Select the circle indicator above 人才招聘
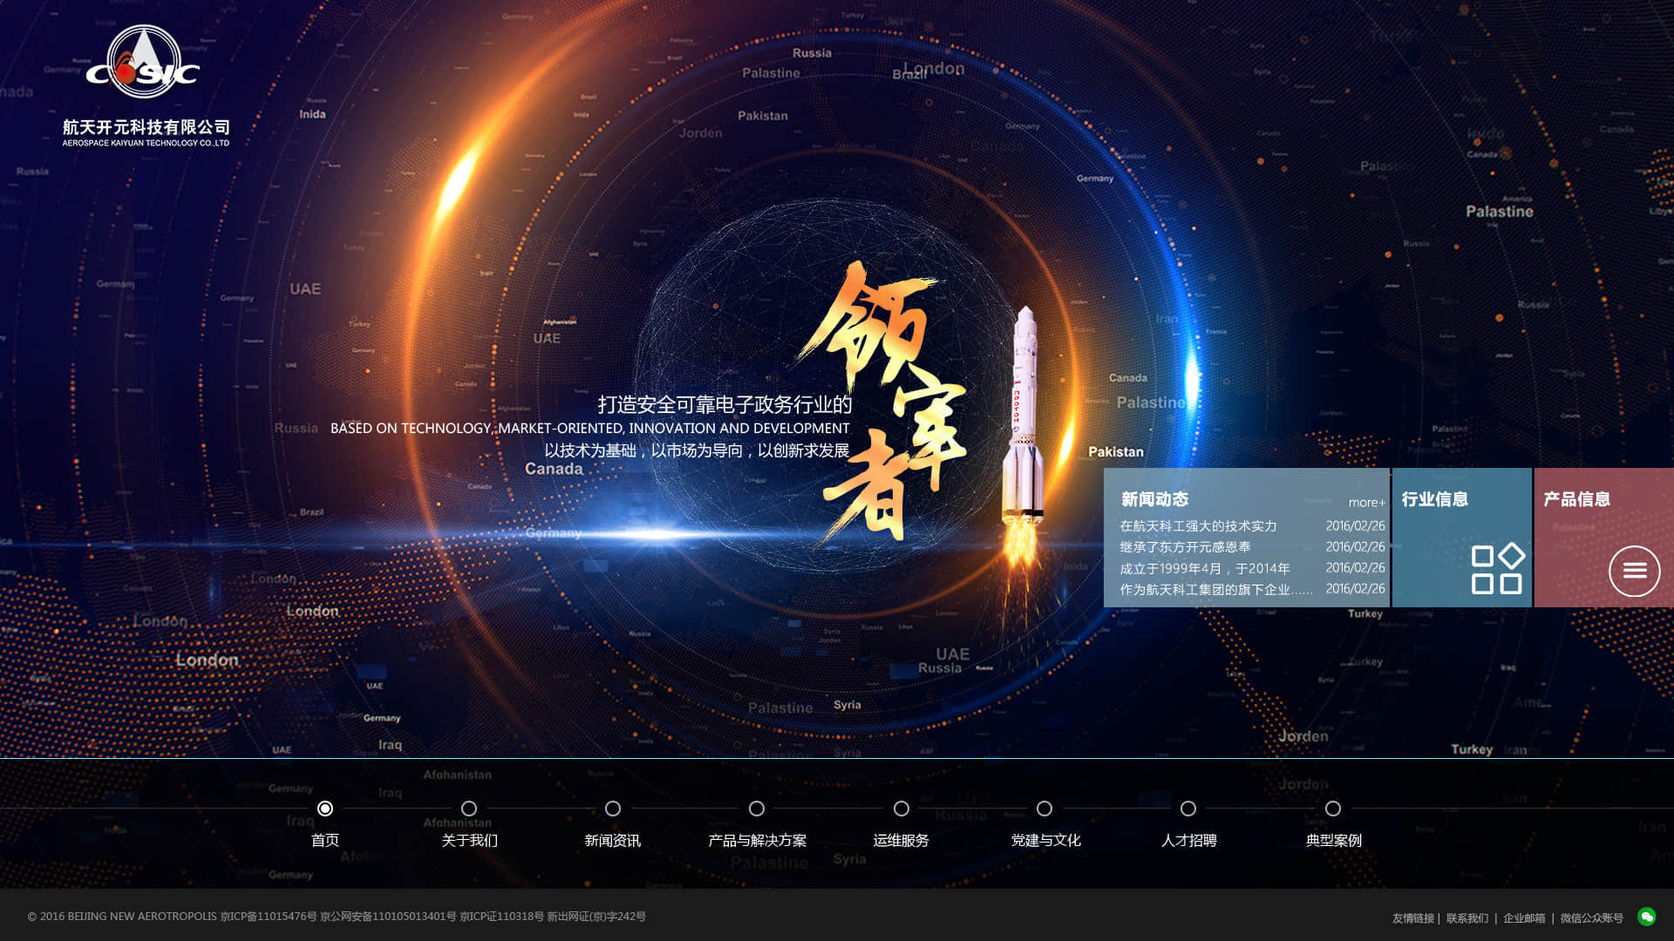Image resolution: width=1674 pixels, height=941 pixels. pyautogui.click(x=1188, y=809)
